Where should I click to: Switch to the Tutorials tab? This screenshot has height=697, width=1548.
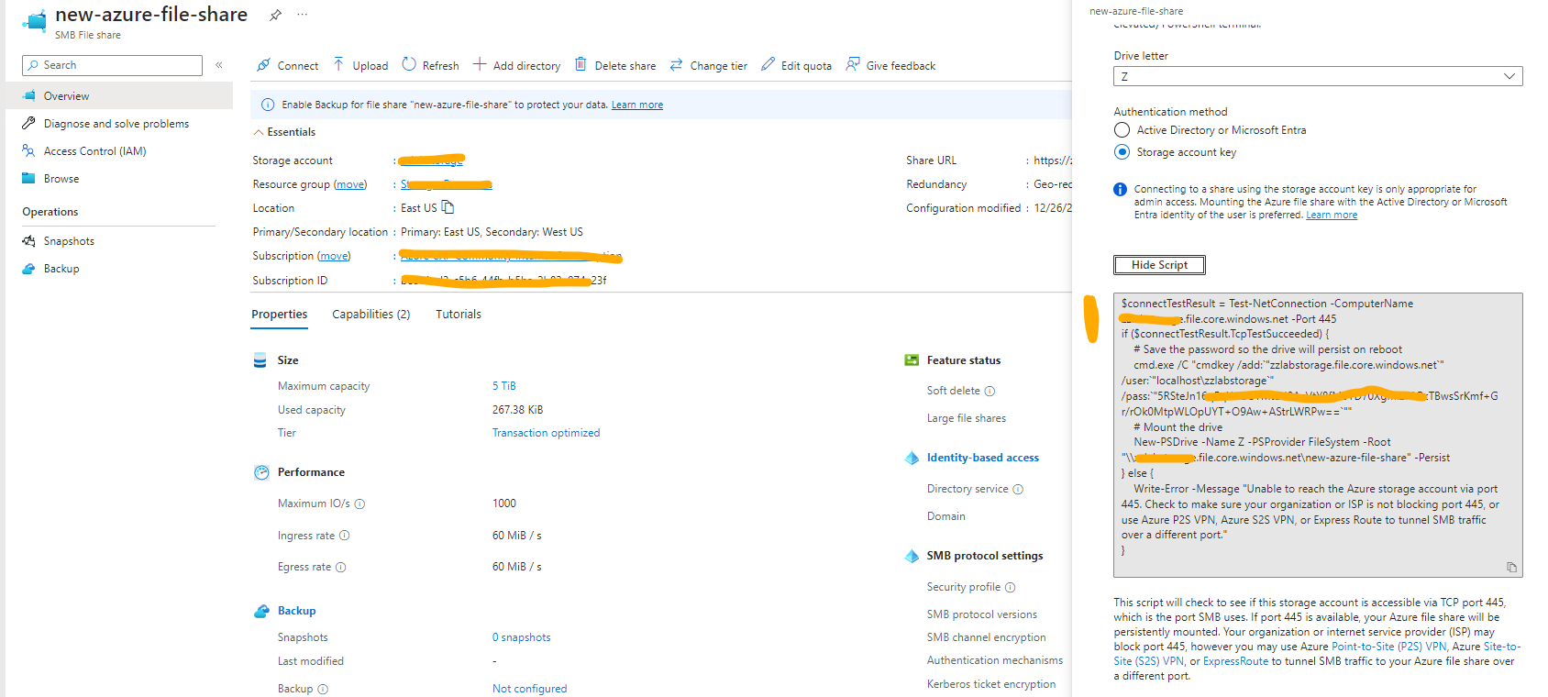tap(459, 315)
